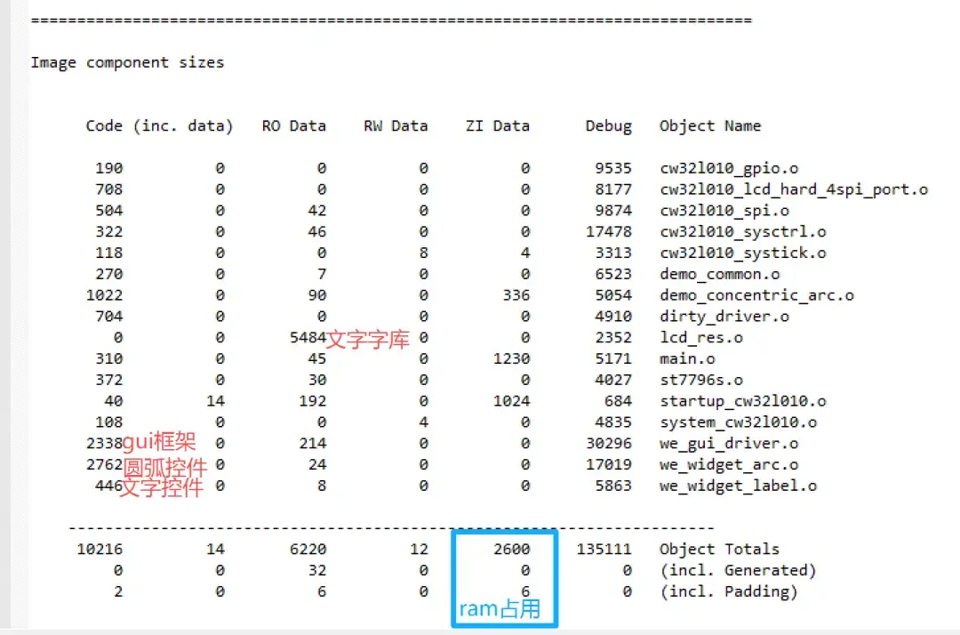Select the main.o object name
960x635 pixels.
click(687, 358)
